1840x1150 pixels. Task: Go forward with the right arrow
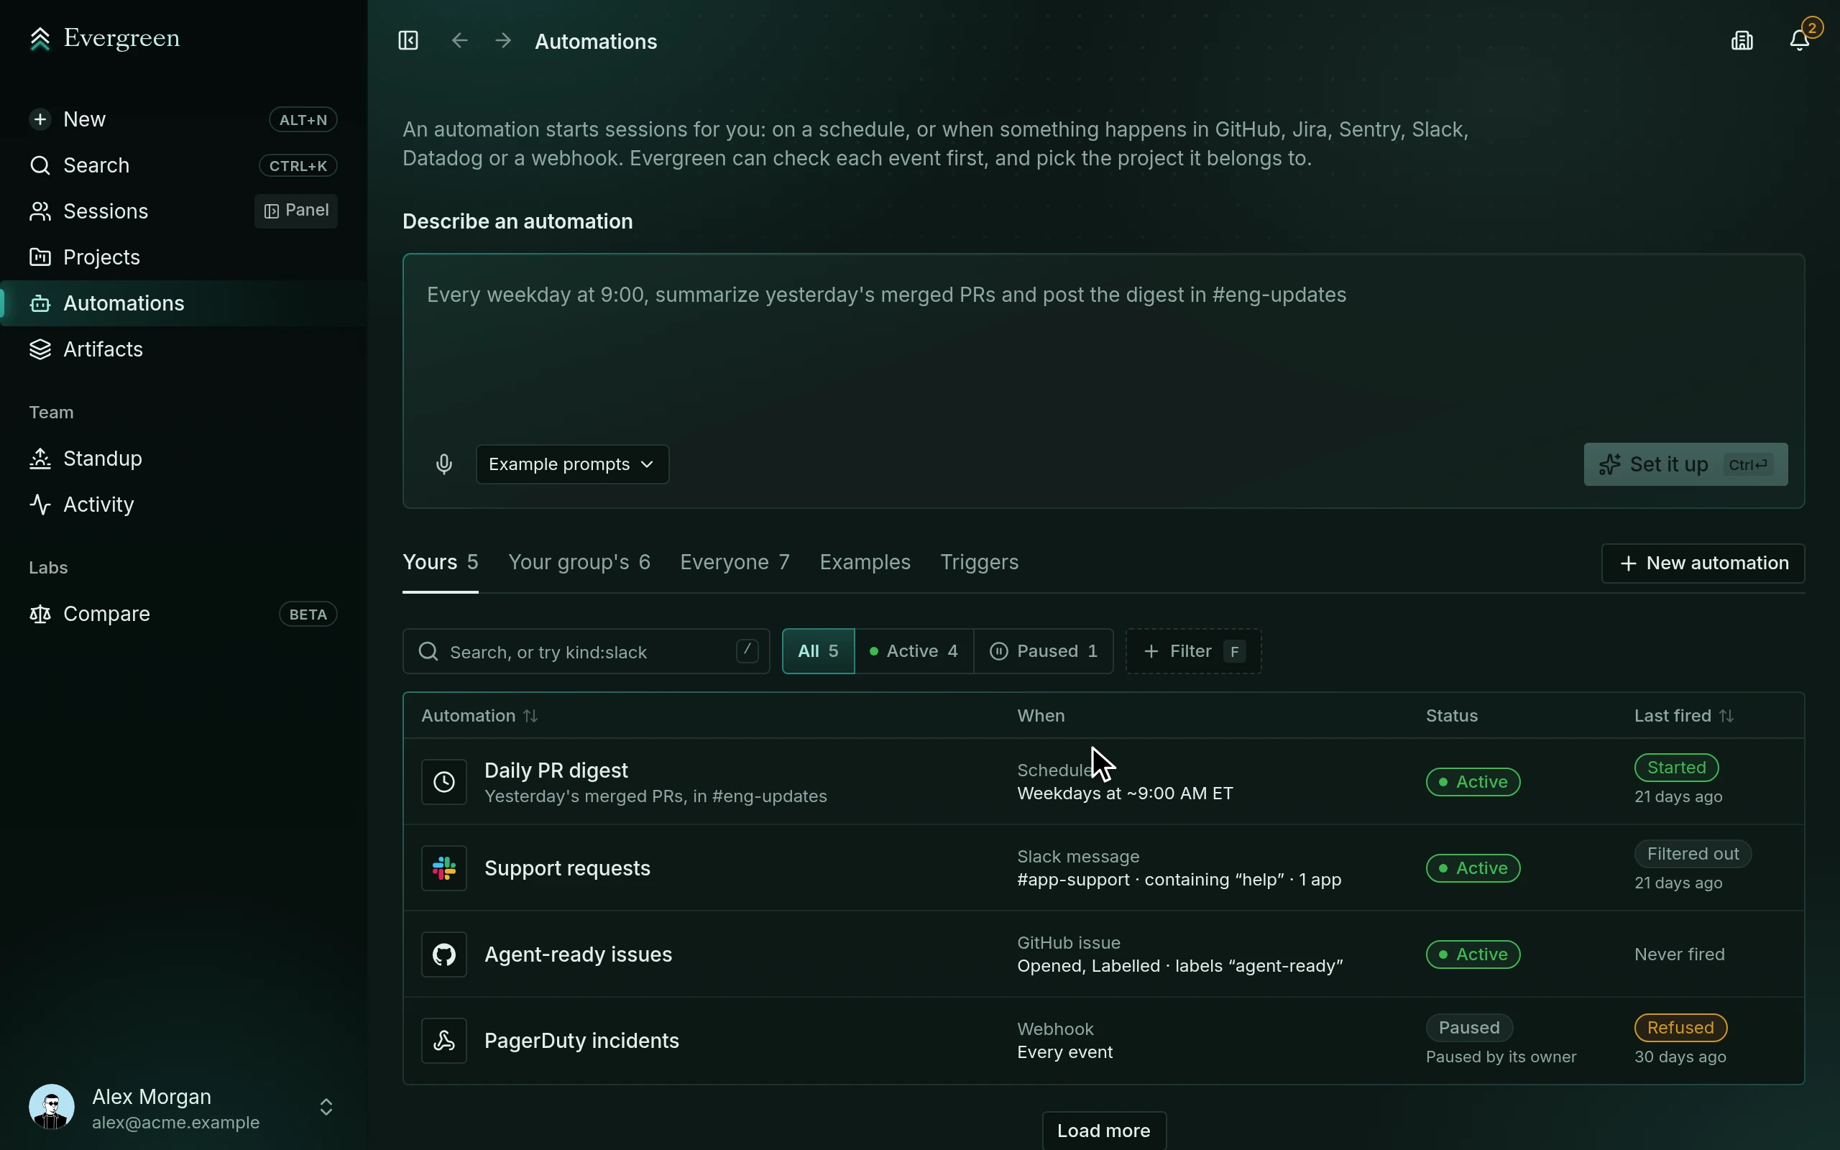pos(503,40)
